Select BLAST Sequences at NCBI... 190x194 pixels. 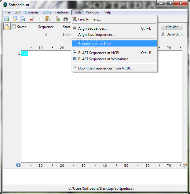pos(114,53)
